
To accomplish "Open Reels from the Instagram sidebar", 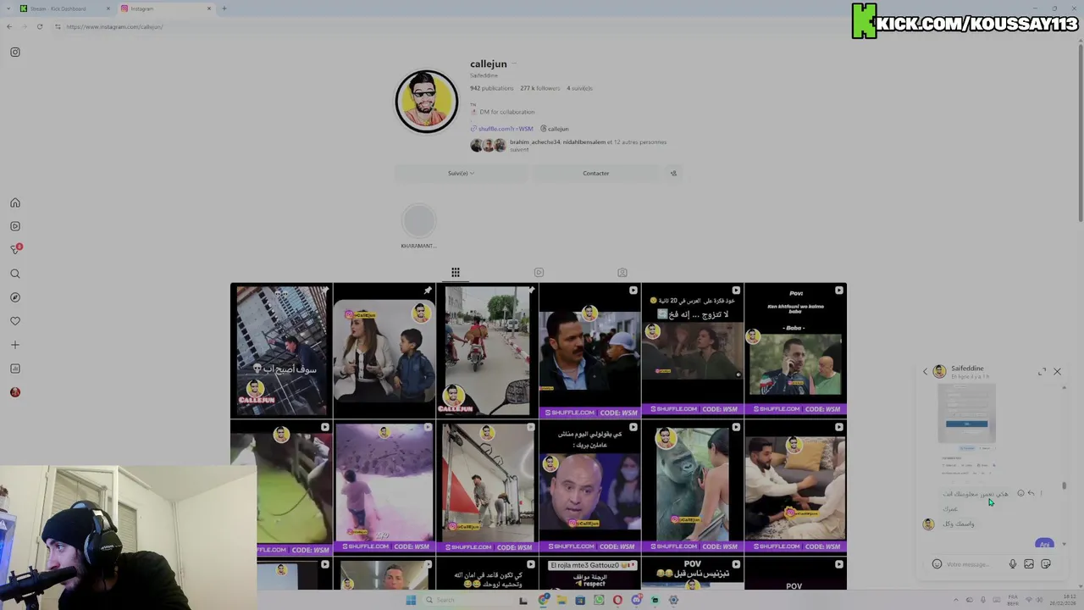I will point(15,226).
